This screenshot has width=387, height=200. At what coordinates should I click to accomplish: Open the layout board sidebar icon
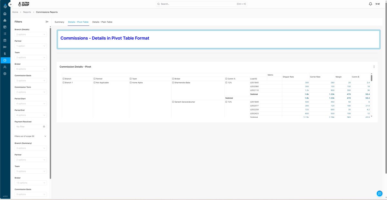click(x=5, y=27)
